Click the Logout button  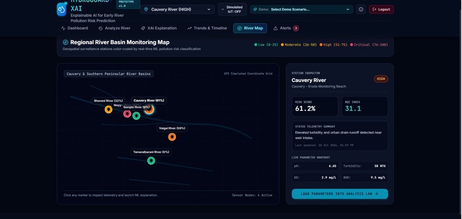point(381,9)
